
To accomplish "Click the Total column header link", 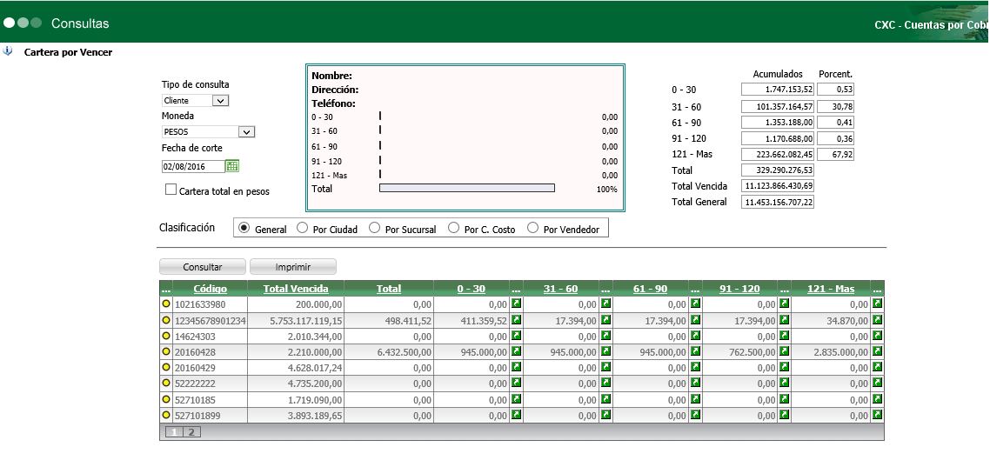I will [x=389, y=289].
